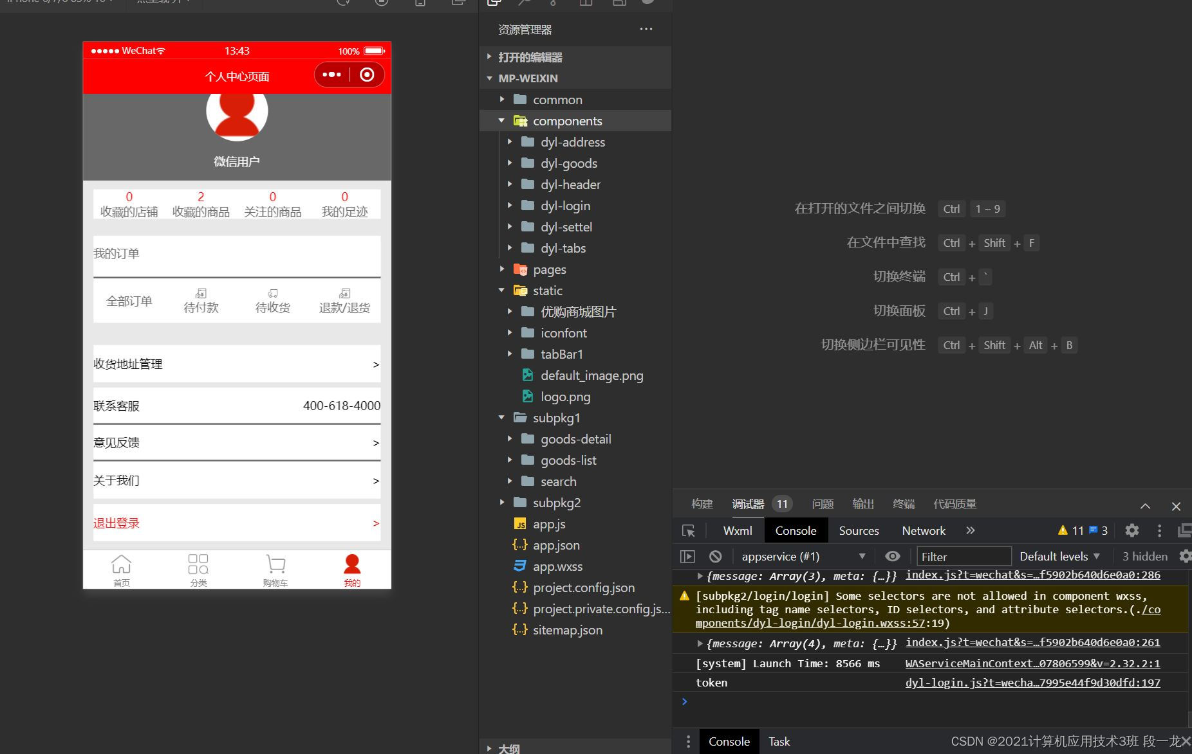1192x754 pixels.
Task: Expand the iconfont folder
Action: (x=575, y=333)
